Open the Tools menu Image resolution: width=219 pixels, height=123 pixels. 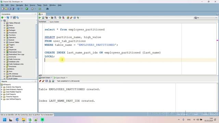pos(45,5)
